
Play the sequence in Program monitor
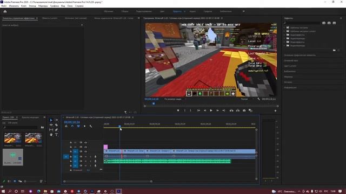(211, 110)
